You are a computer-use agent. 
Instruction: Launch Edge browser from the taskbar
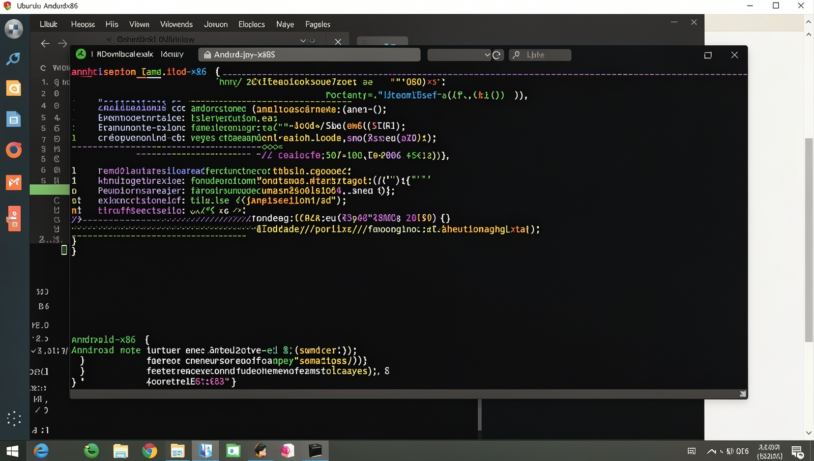coord(41,451)
